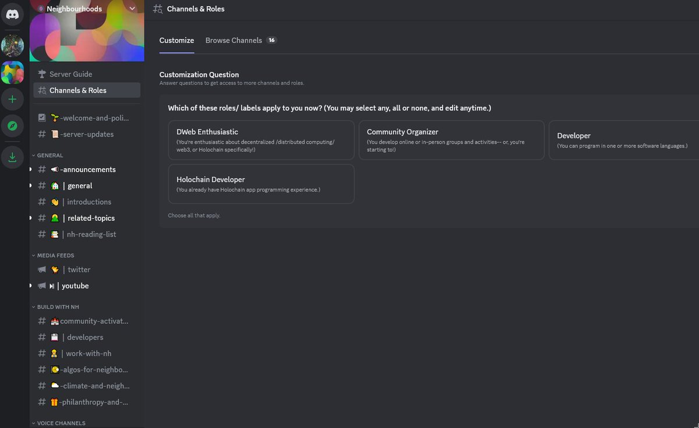Click the hash icon beside algos-for-neighbo
699x428 pixels.
point(41,369)
